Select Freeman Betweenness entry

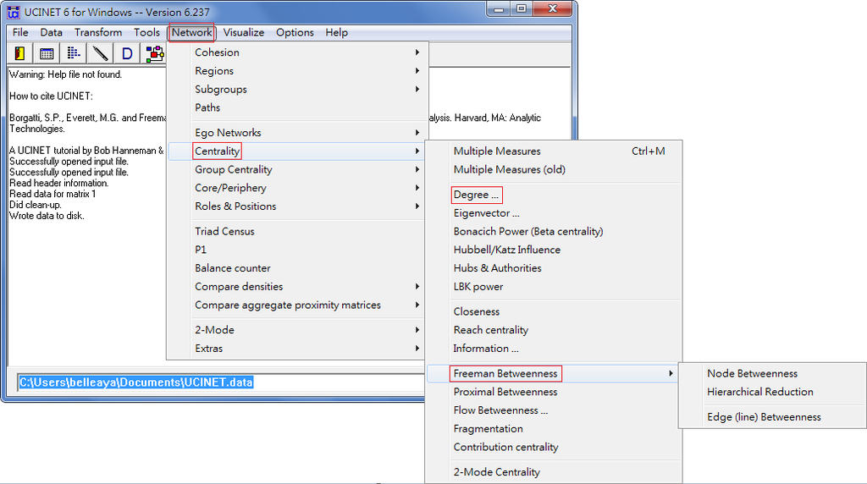point(554,373)
